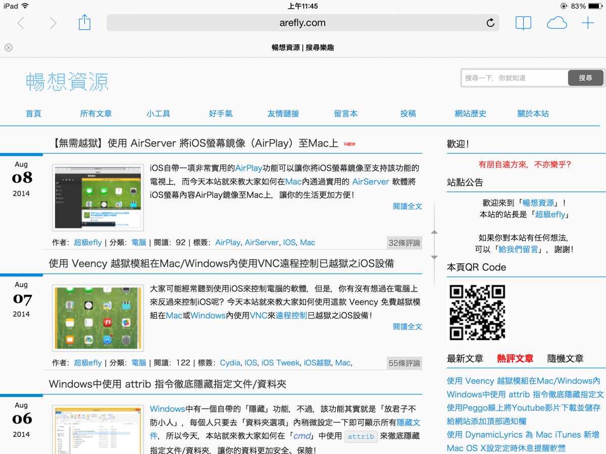The width and height of the screenshot is (606, 454).
Task: Open iCloud Tabs with the cloud icon
Action: click(x=557, y=23)
